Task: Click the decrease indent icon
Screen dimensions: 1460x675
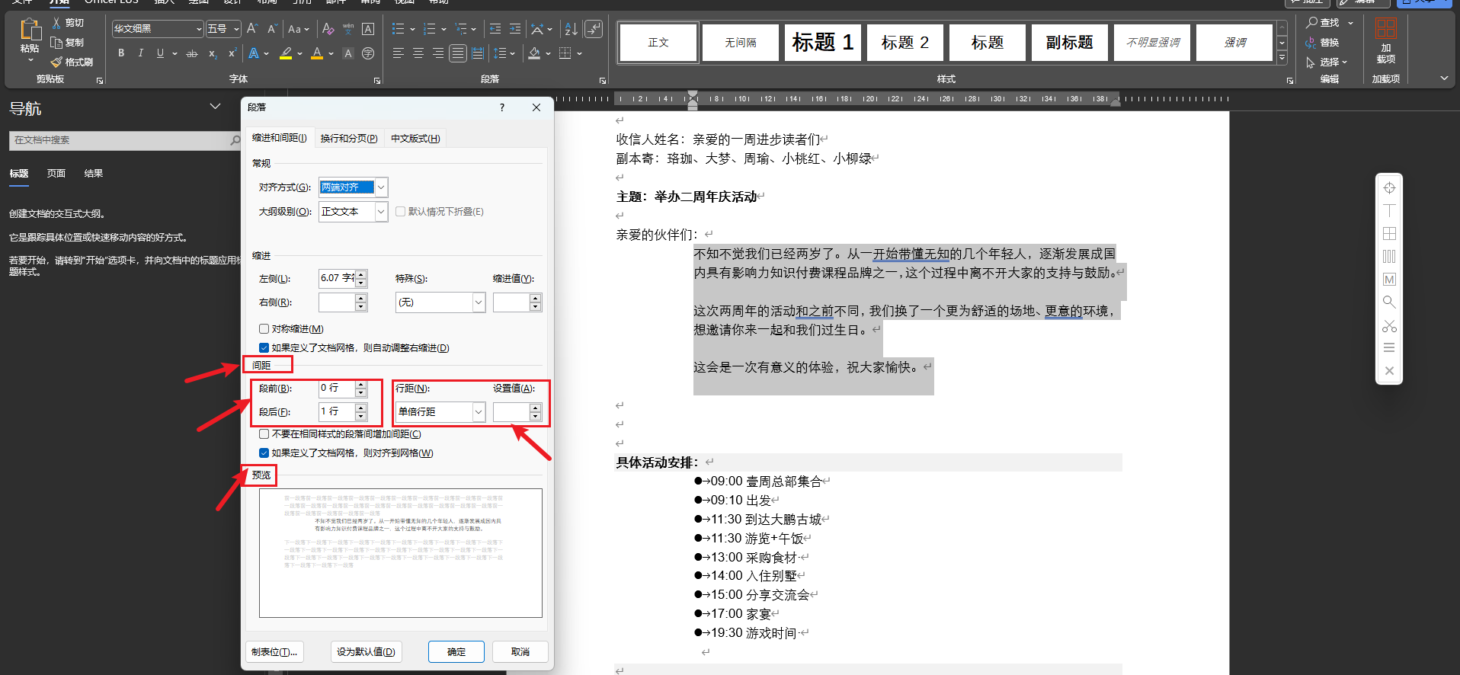Action: [495, 29]
